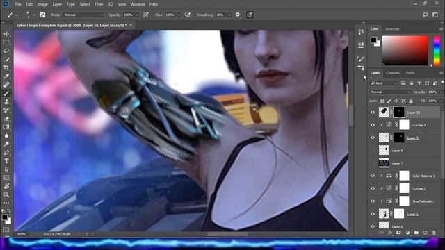
Task: Click the new adjustment layer icon
Action: coord(407,233)
